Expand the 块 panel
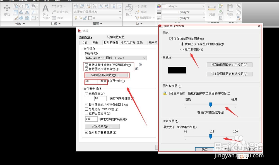This screenshot has height=165, width=279. coord(139,24)
